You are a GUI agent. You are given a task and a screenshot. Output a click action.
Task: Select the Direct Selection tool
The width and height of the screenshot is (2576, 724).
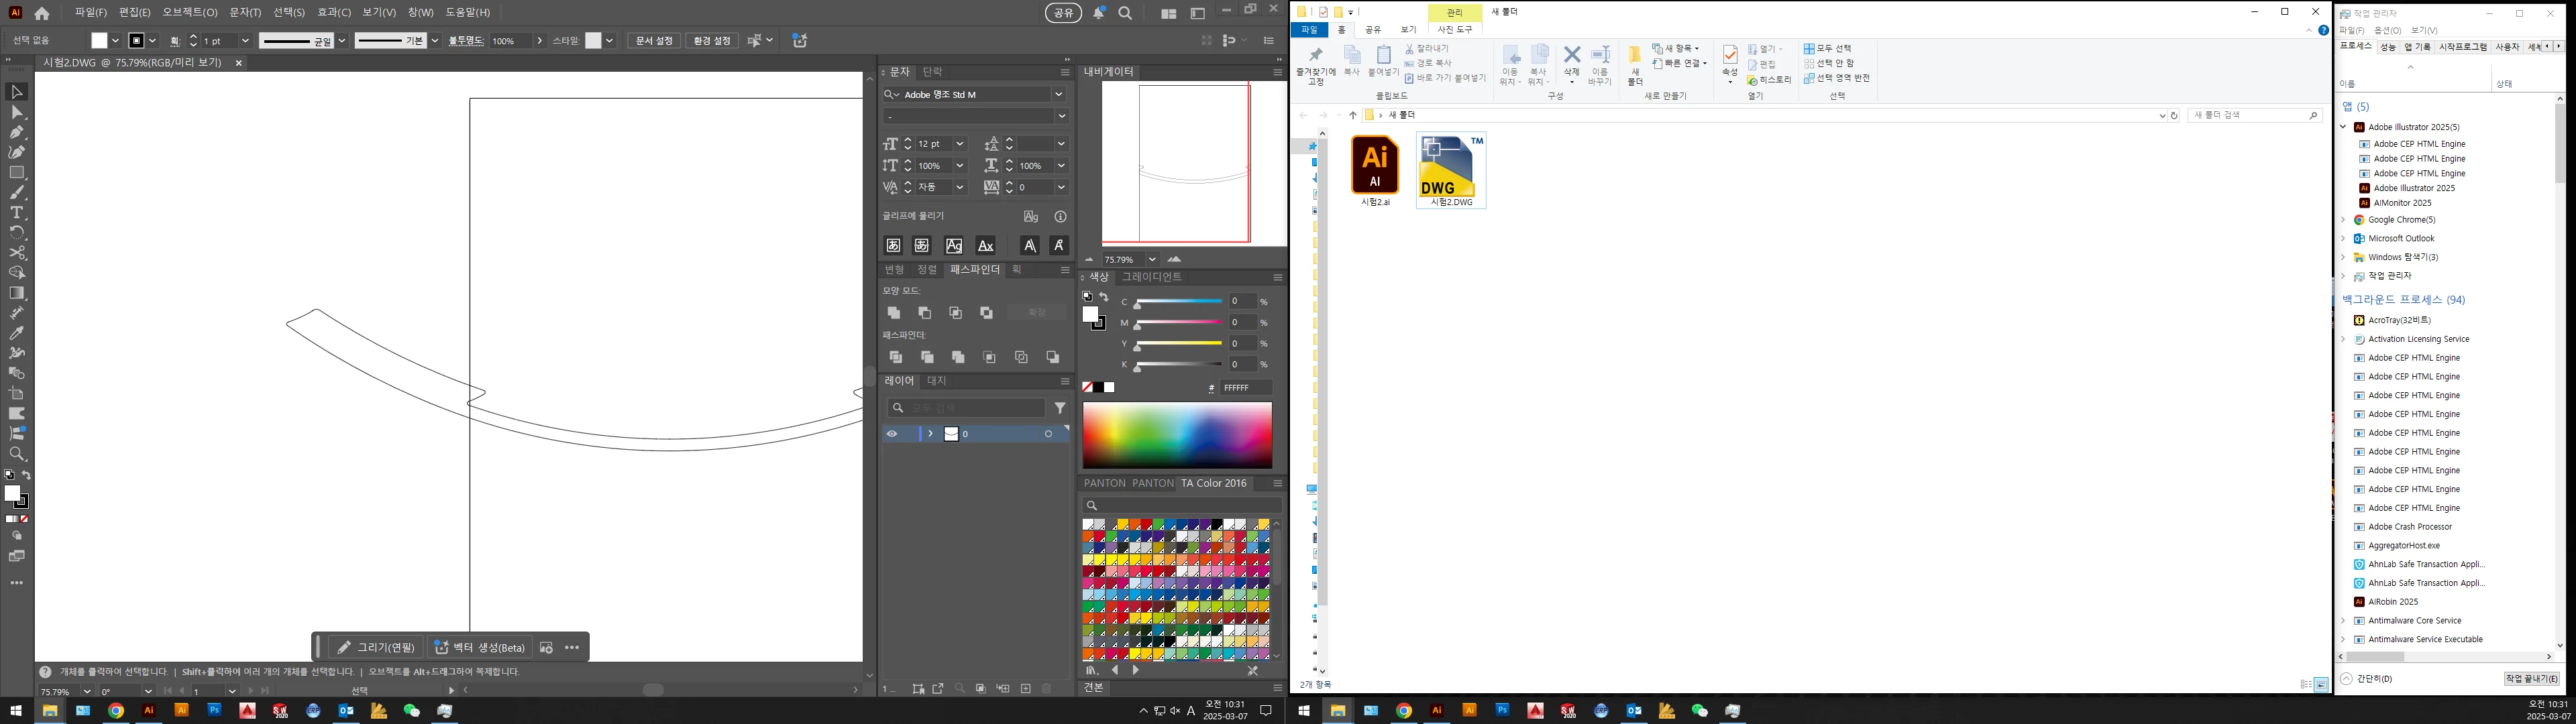[17, 112]
